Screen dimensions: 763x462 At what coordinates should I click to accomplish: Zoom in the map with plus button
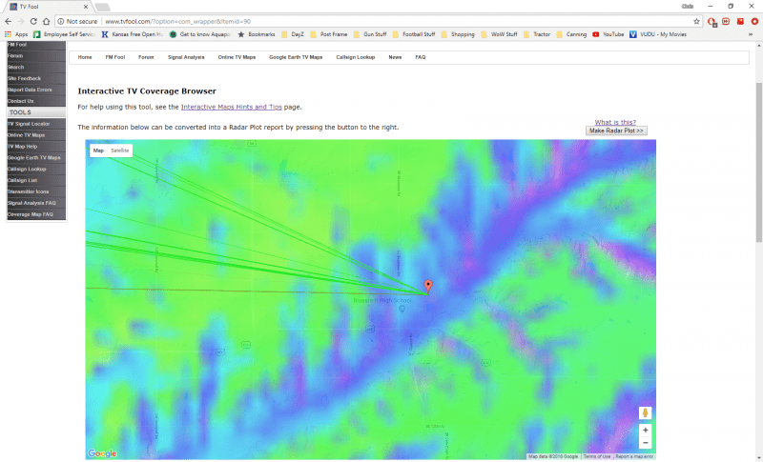[x=646, y=431]
